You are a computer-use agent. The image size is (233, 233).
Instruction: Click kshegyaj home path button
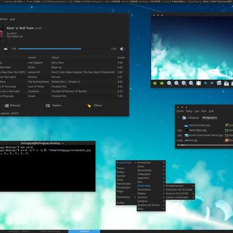(190, 118)
